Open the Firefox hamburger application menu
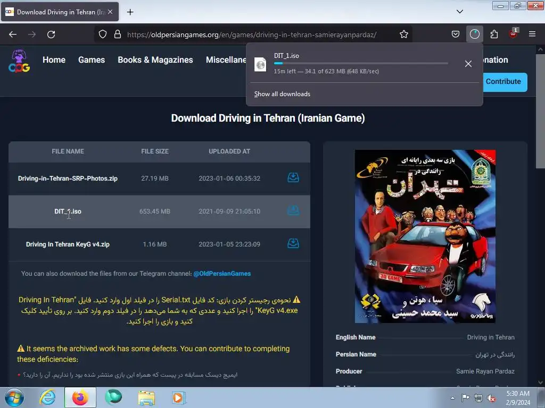The height and width of the screenshot is (408, 545). tap(532, 35)
